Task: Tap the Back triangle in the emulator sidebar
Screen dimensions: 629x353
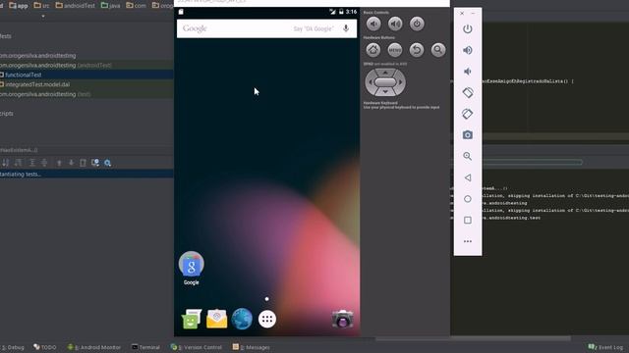Action: pos(468,177)
